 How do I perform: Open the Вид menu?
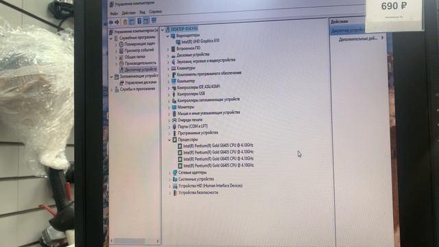tap(142, 12)
